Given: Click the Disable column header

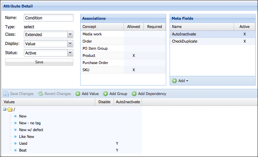Looking at the screenshot, I should click(x=104, y=102).
